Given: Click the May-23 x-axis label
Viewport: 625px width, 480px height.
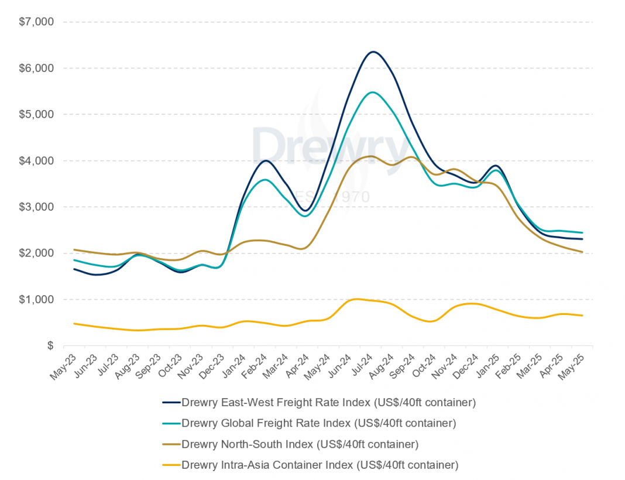Looking at the screenshot, I should coord(63,367).
